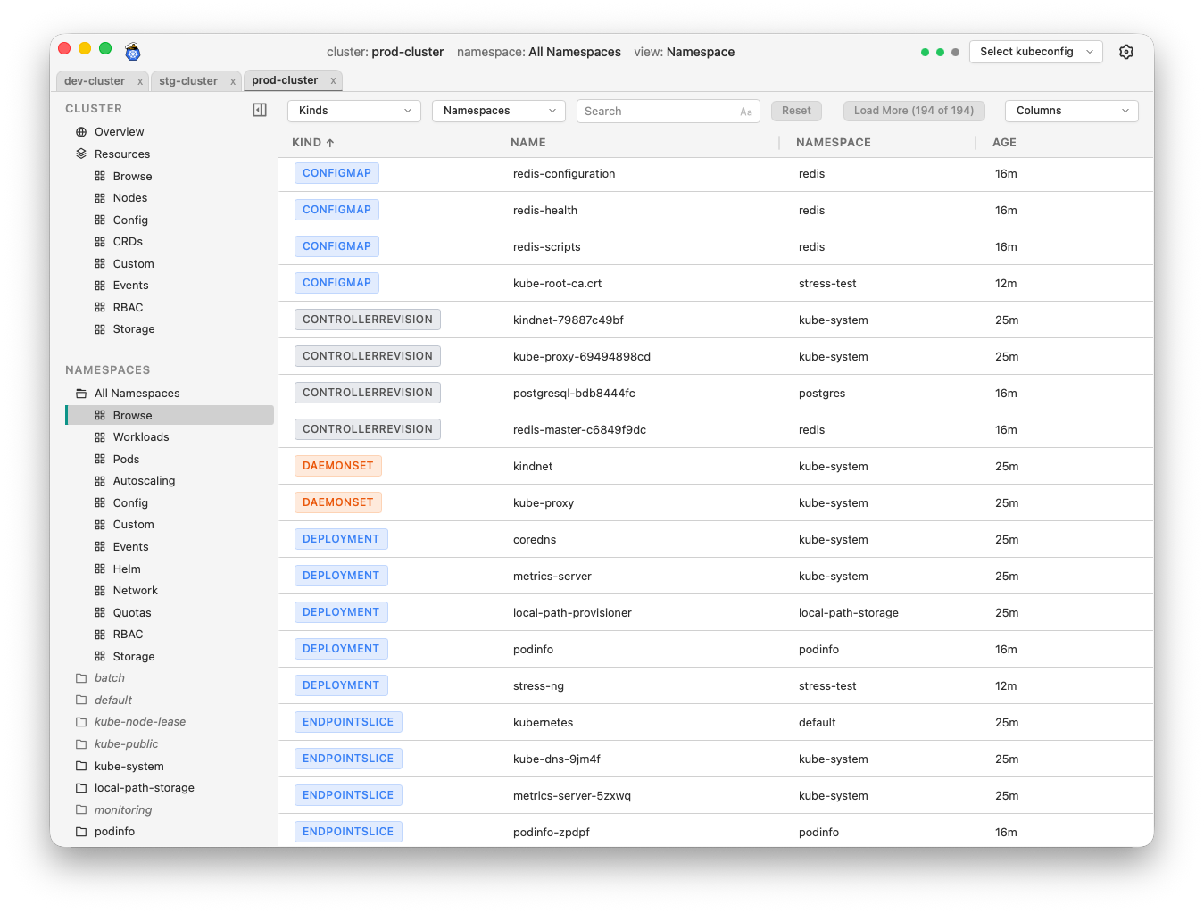Expand the Namespaces filter dropdown
The height and width of the screenshot is (913, 1204).
[x=498, y=111]
